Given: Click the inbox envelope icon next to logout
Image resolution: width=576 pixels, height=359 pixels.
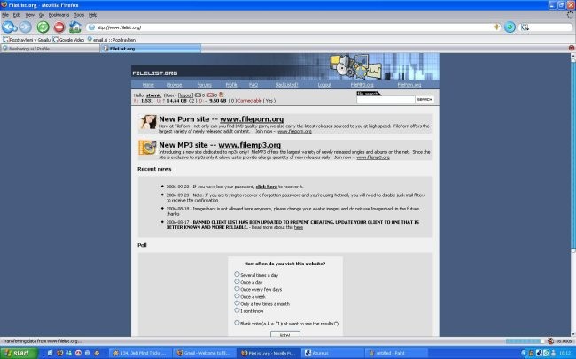Looking at the screenshot, I should (198, 95).
